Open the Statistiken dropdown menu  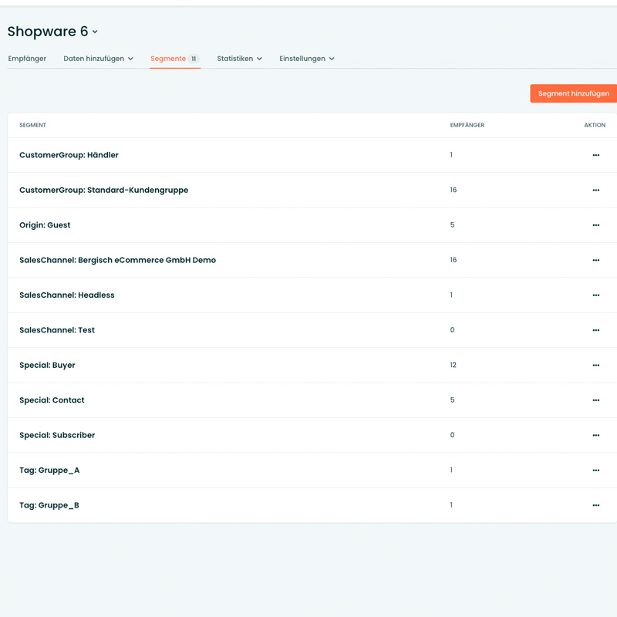239,59
